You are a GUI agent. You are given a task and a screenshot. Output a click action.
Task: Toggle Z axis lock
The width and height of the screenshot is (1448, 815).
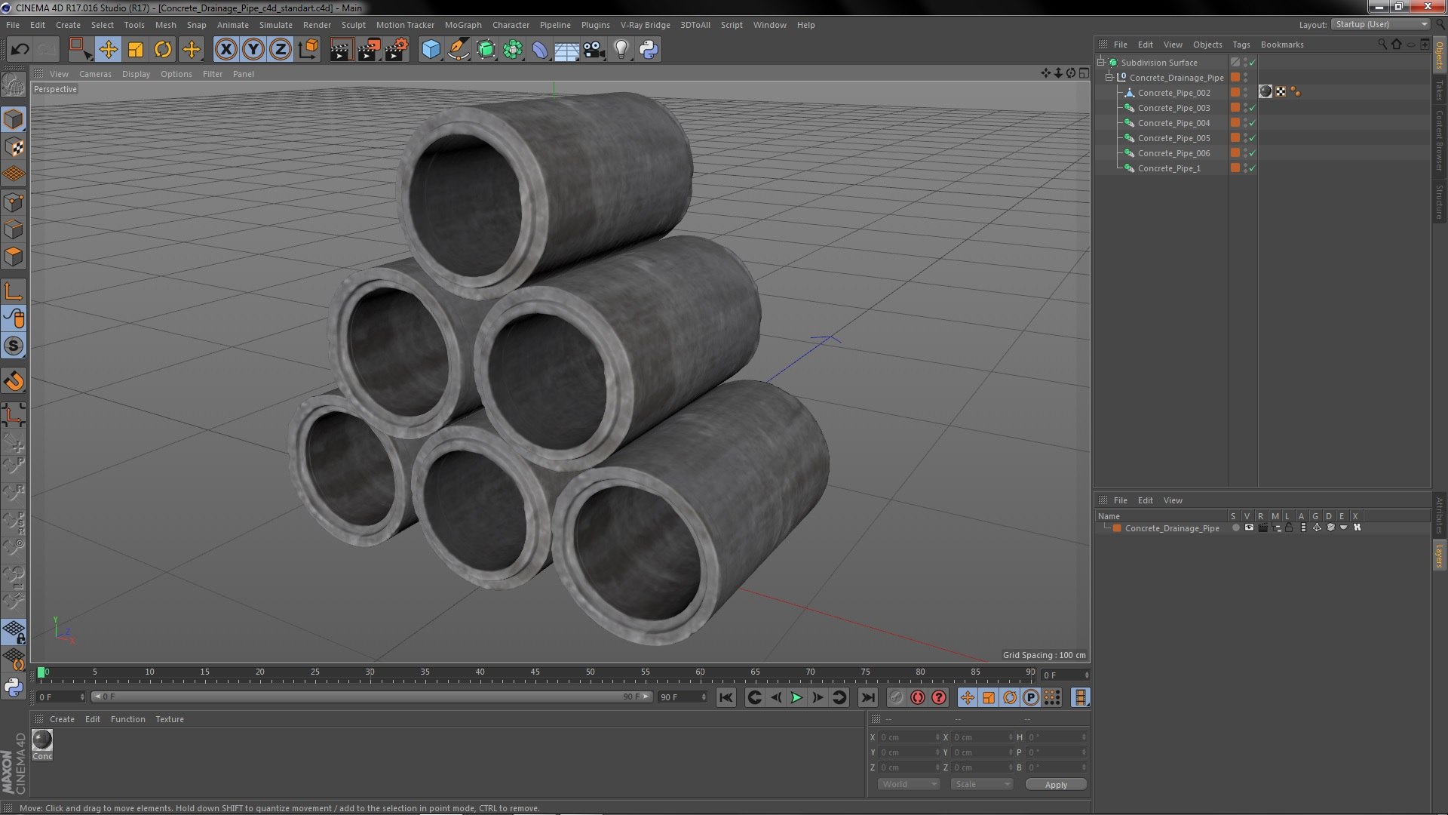coord(281,50)
